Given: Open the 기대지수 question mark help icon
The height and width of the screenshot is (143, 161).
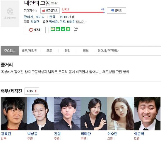Looking at the screenshot, I should point(37,11).
